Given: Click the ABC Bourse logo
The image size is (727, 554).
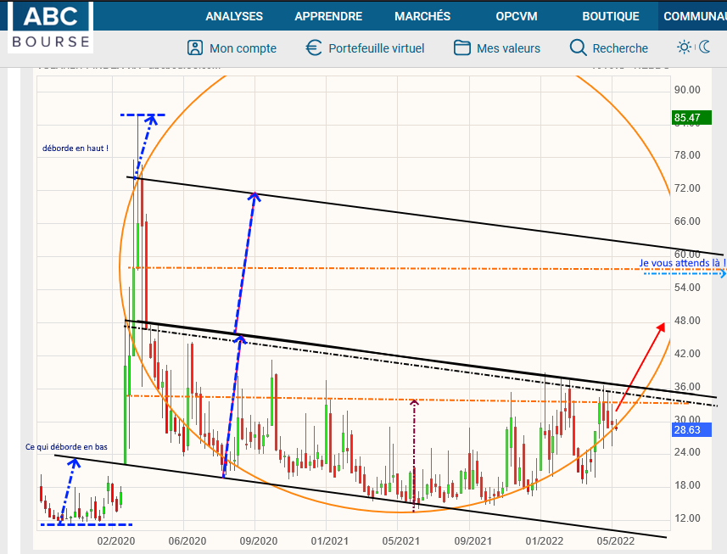Looking at the screenshot, I should pos(51,27).
